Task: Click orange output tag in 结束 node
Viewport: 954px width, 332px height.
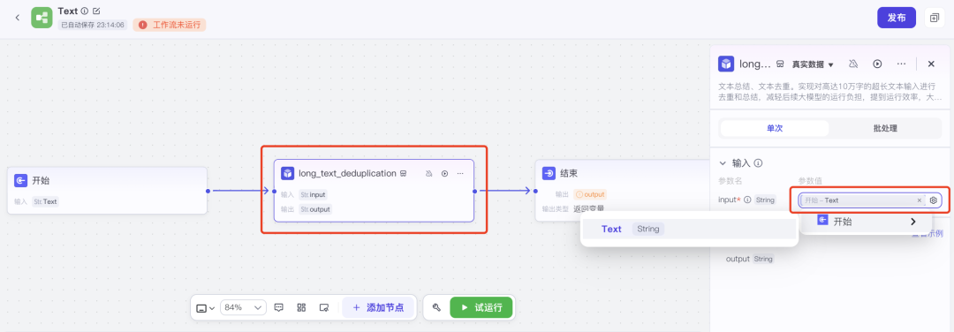Action: coord(590,194)
